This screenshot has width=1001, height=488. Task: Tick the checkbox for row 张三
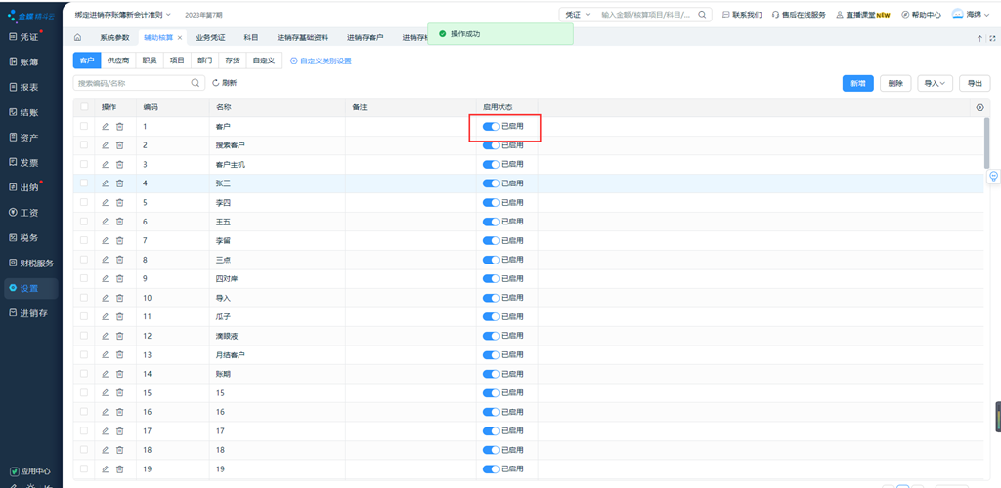click(x=84, y=183)
